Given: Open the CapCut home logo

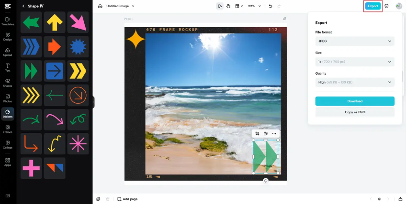Looking at the screenshot, I should [x=8, y=6].
